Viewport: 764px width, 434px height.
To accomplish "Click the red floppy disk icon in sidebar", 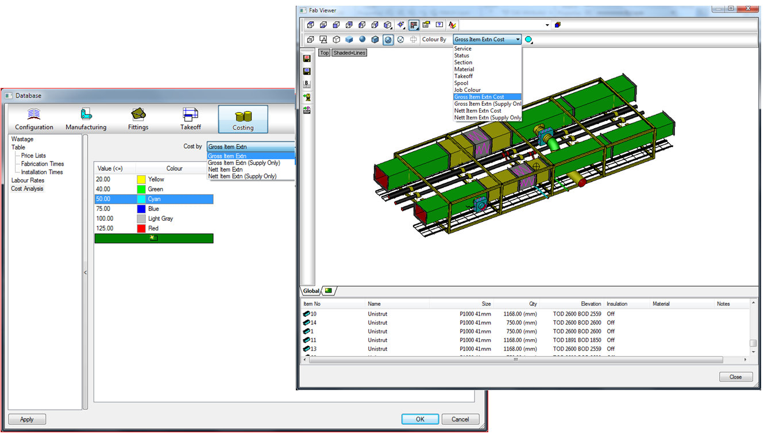I will coord(307,59).
